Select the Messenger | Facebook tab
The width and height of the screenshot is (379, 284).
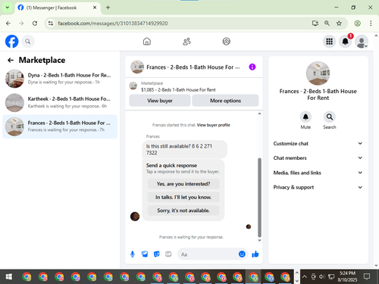pyautogui.click(x=58, y=8)
